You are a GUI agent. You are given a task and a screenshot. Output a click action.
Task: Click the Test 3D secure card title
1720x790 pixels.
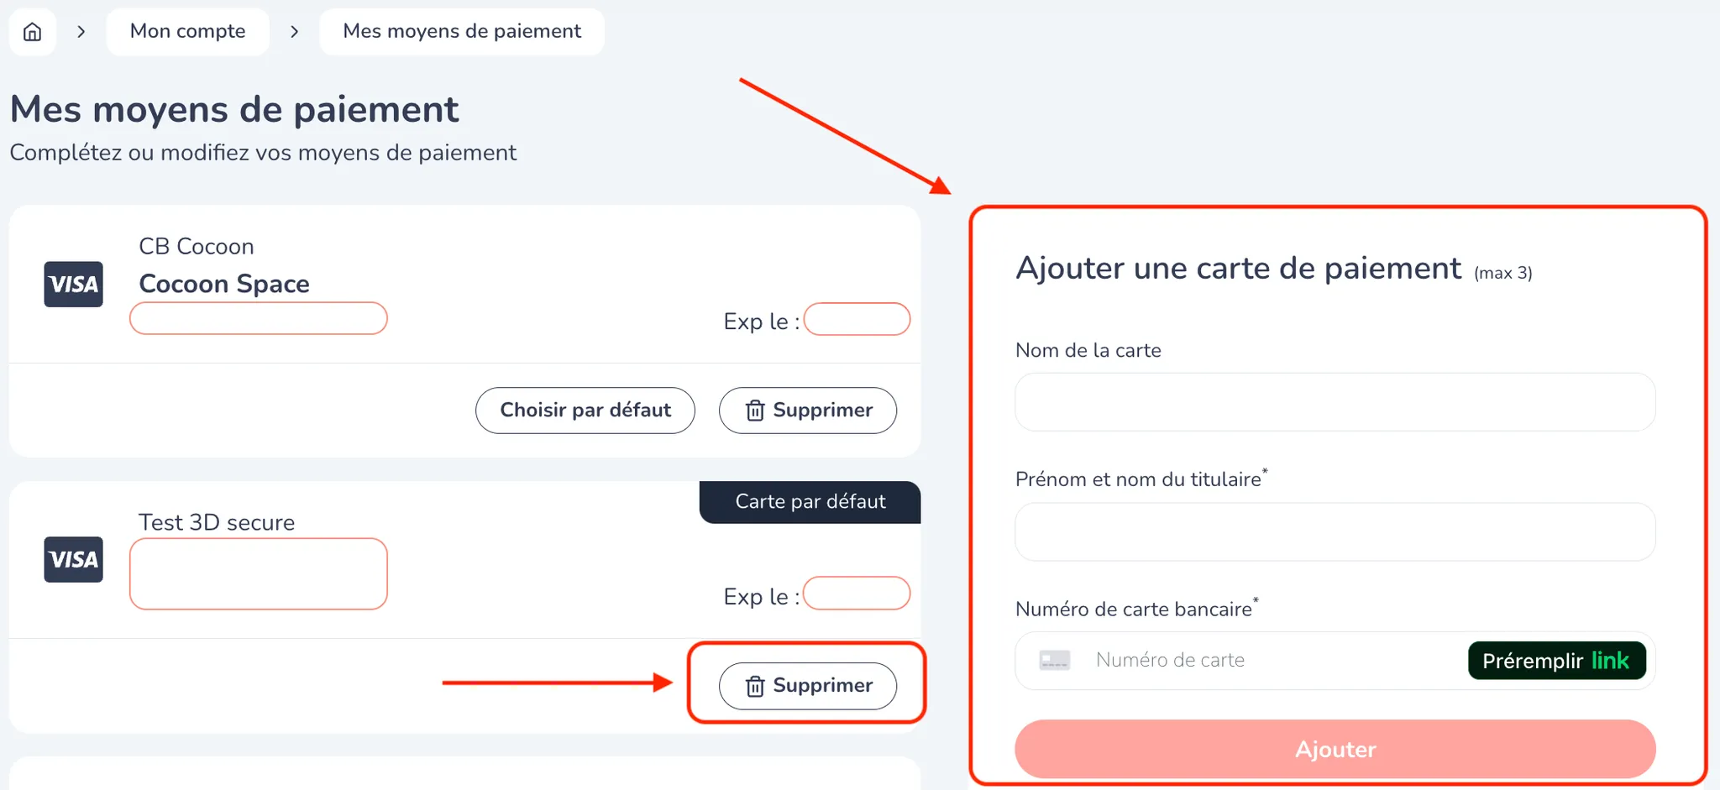(217, 522)
